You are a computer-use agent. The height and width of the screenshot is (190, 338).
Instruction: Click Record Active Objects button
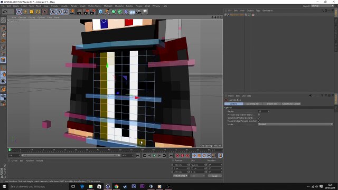[177, 156]
